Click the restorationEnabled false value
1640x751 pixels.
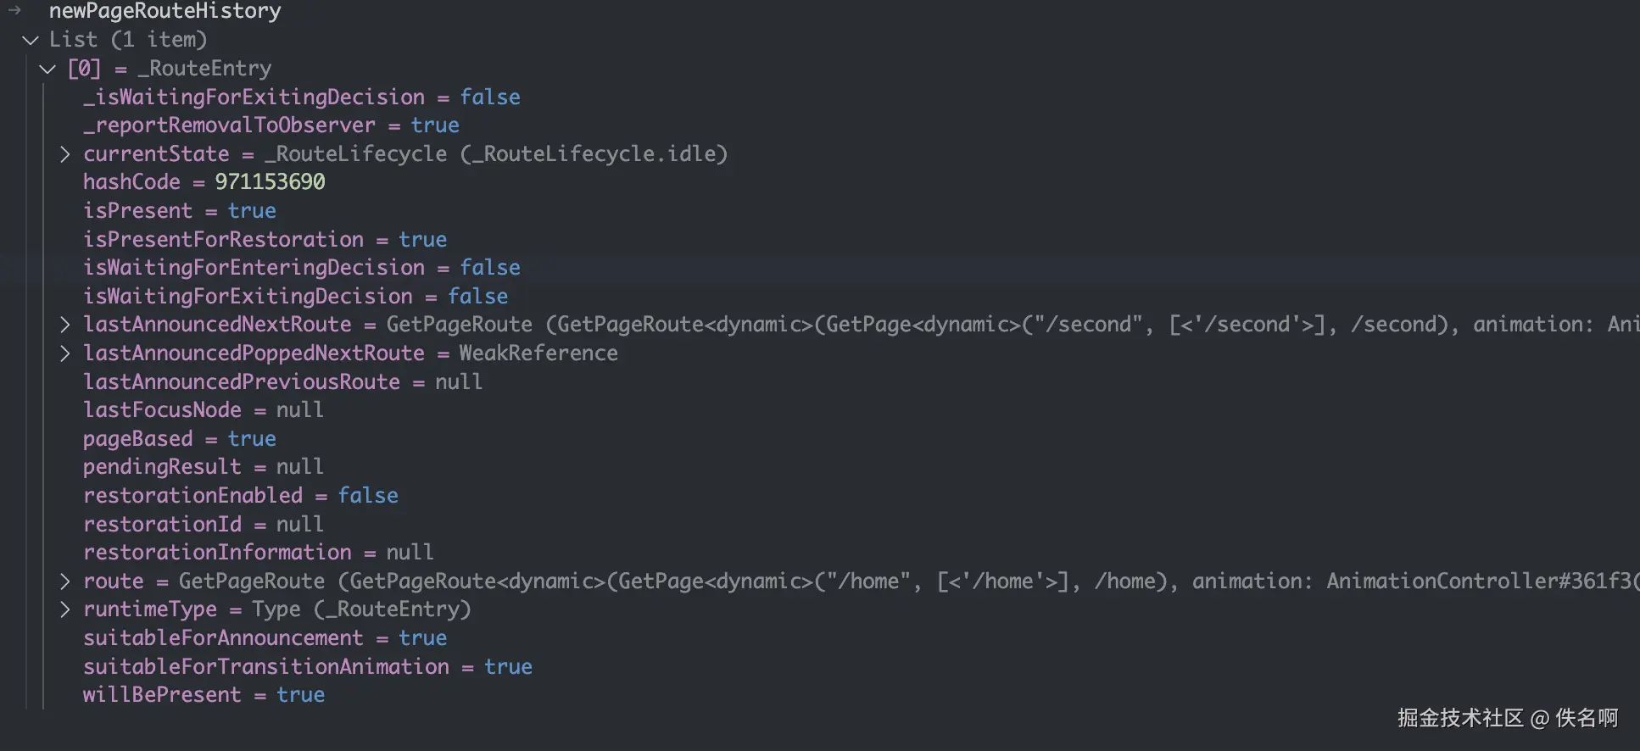368,496
